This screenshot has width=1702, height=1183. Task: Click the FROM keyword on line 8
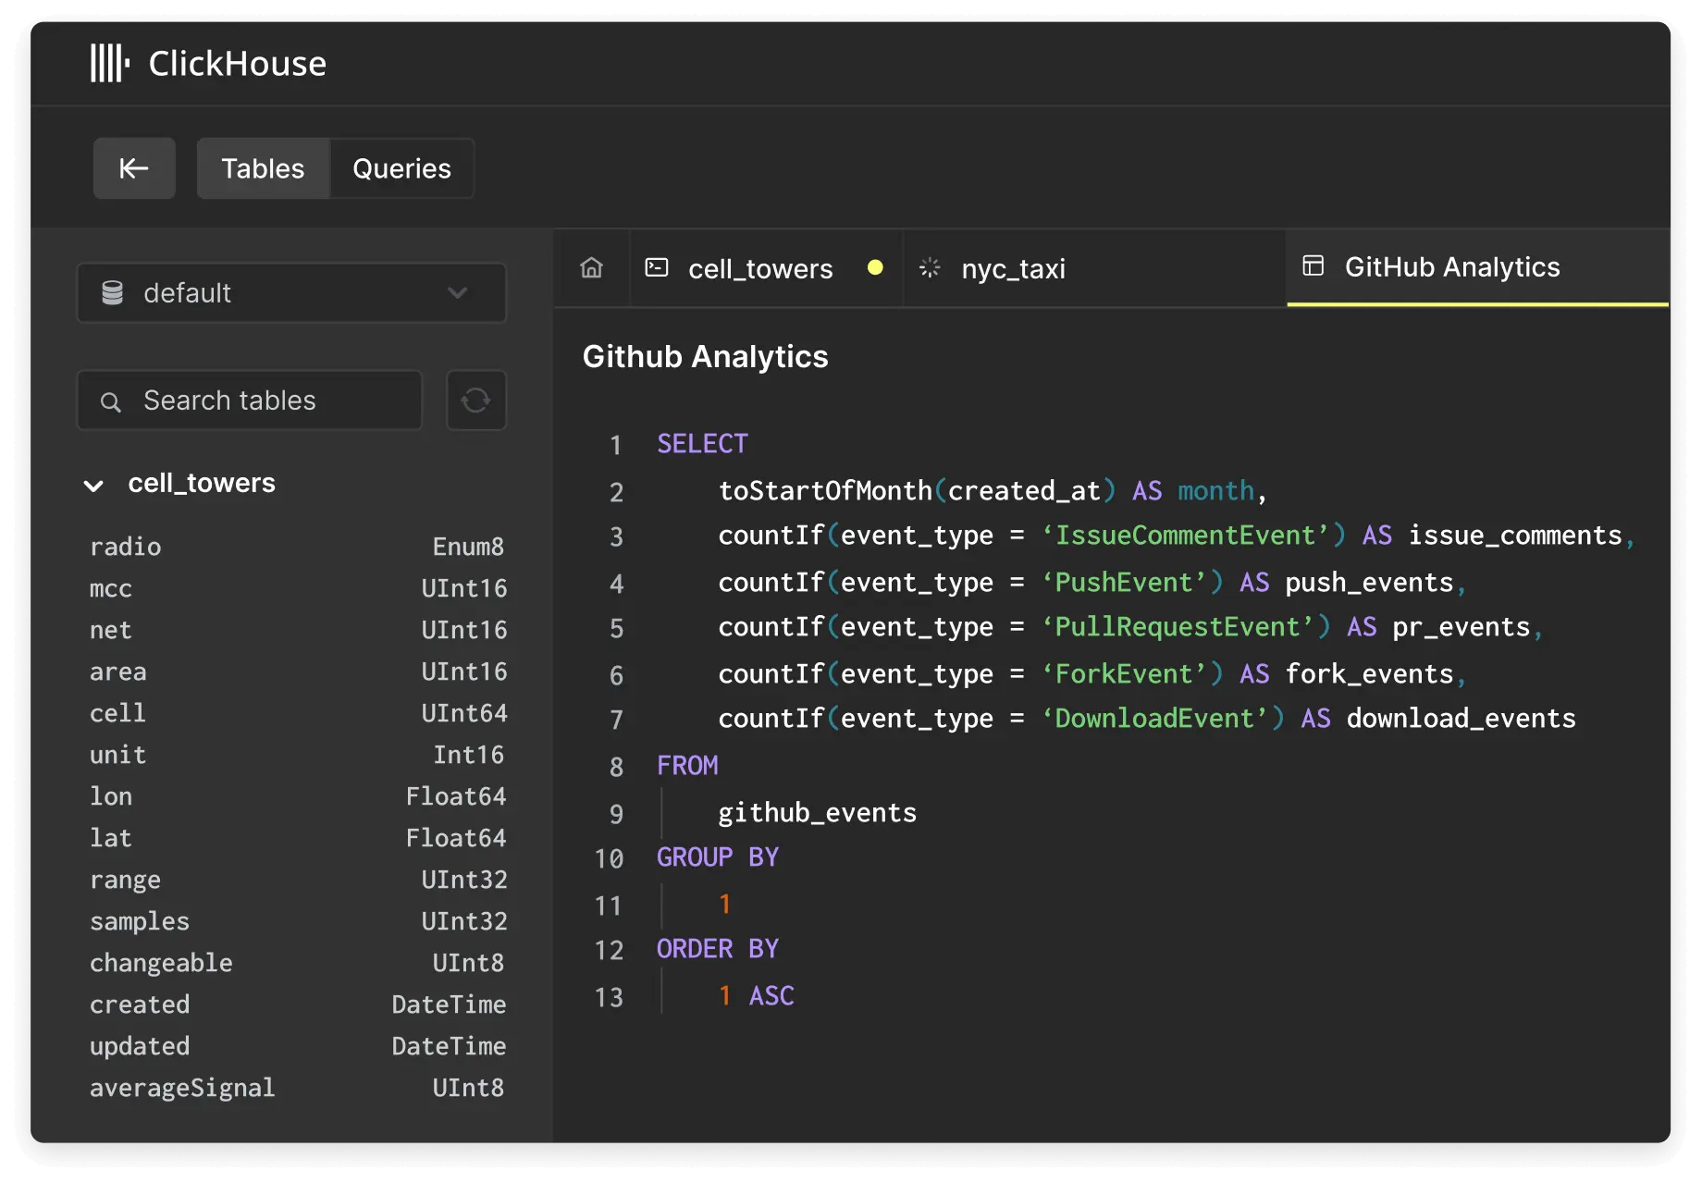point(687,766)
